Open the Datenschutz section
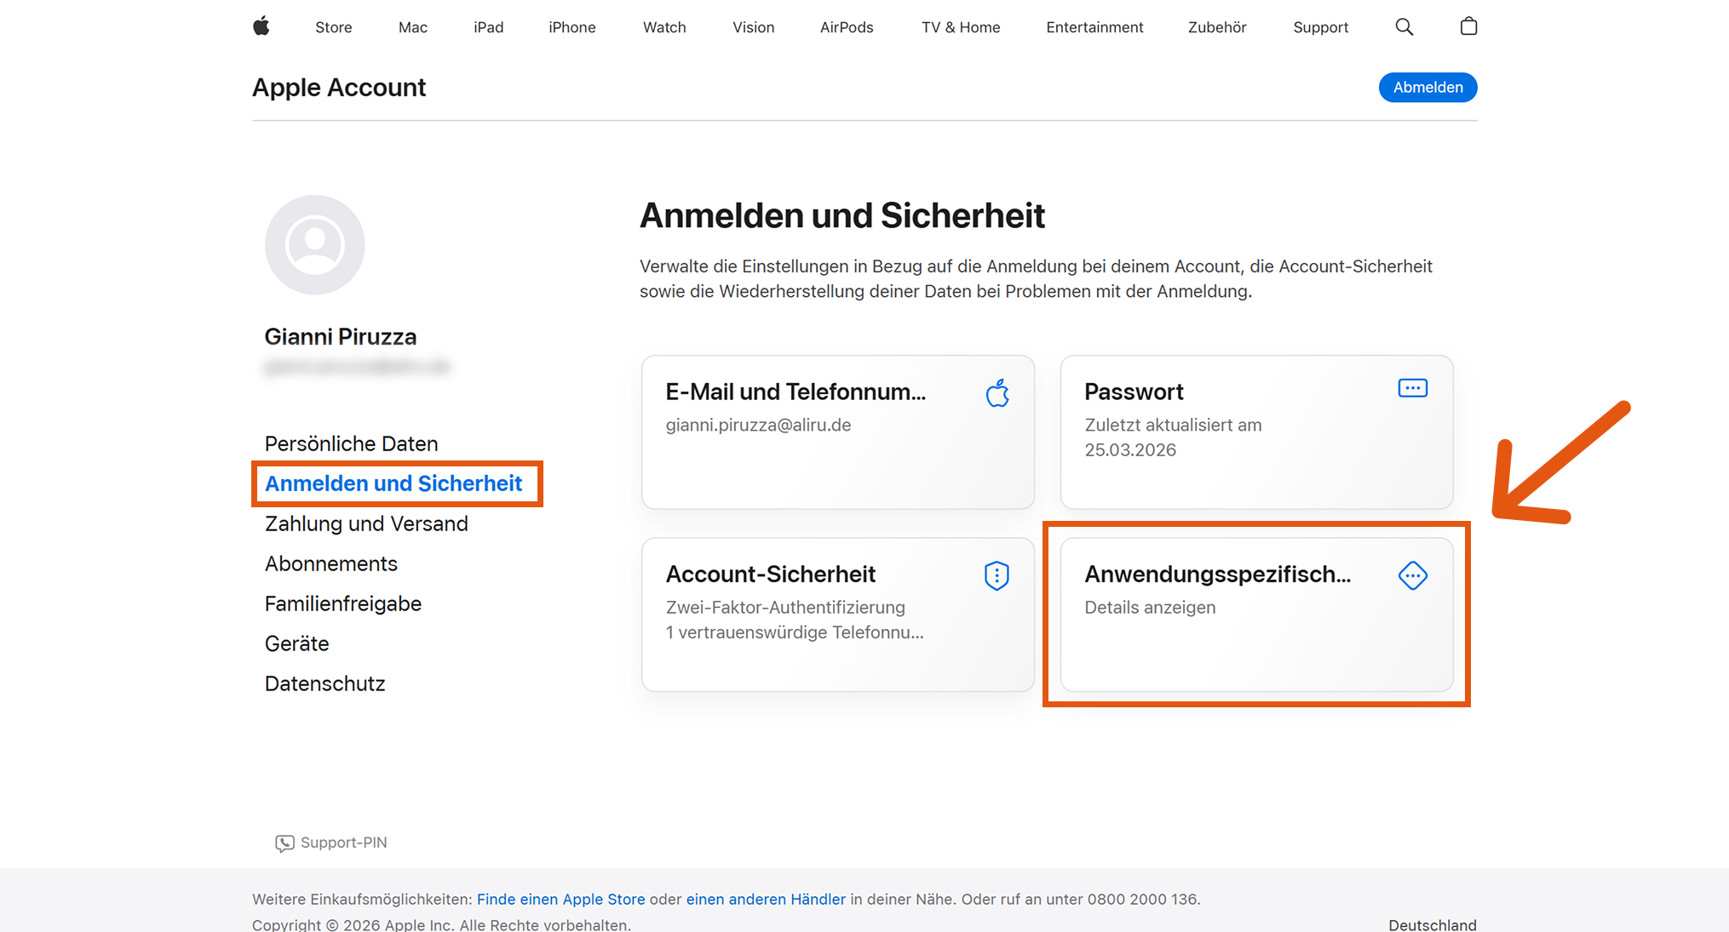The height and width of the screenshot is (932, 1729). pyautogui.click(x=325, y=683)
